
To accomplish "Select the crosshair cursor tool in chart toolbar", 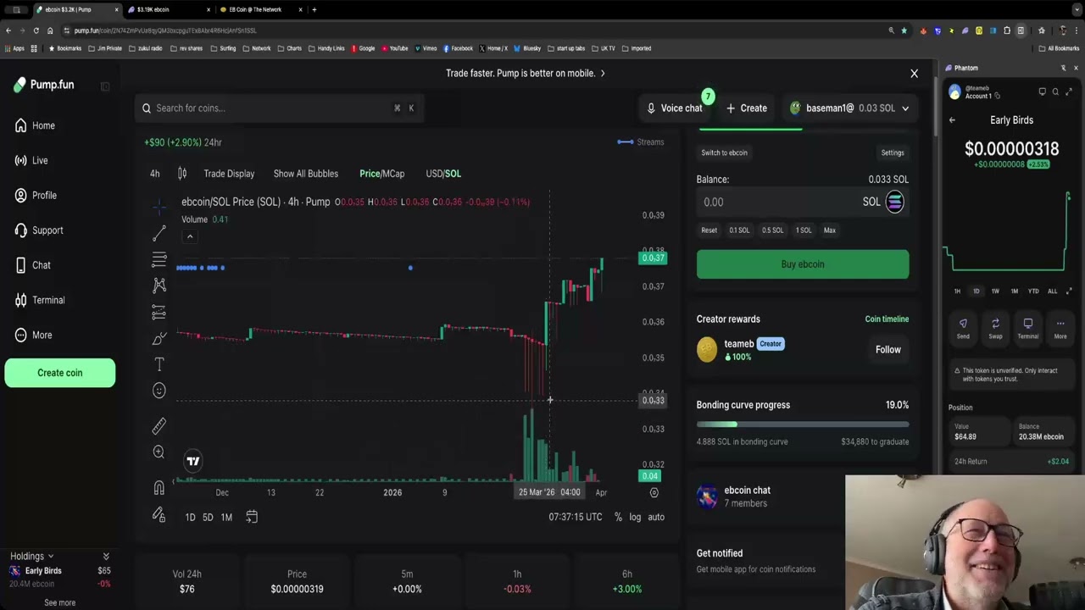I will click(159, 207).
